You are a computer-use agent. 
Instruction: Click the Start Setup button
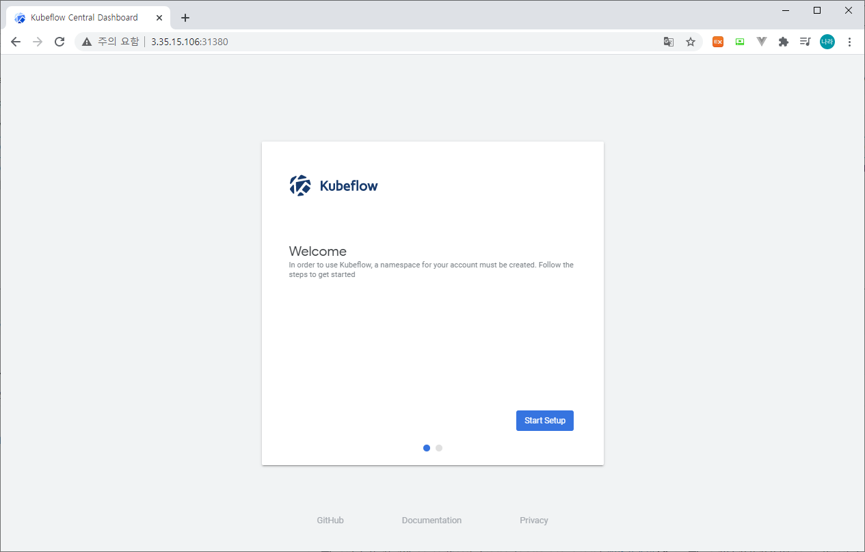(544, 421)
